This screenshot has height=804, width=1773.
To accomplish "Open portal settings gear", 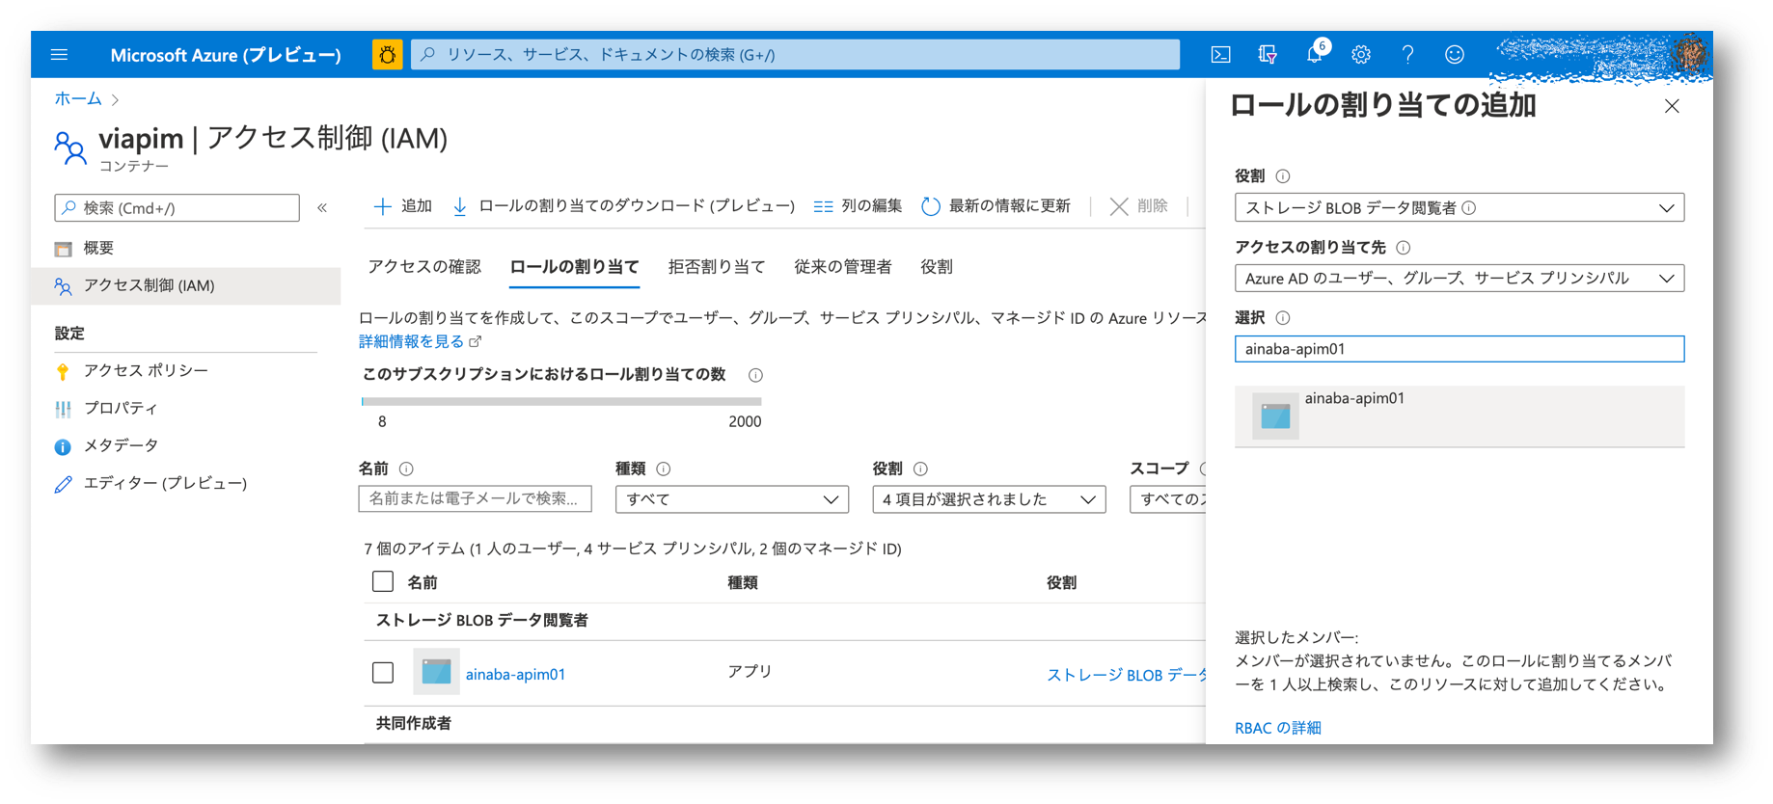I will point(1360,55).
